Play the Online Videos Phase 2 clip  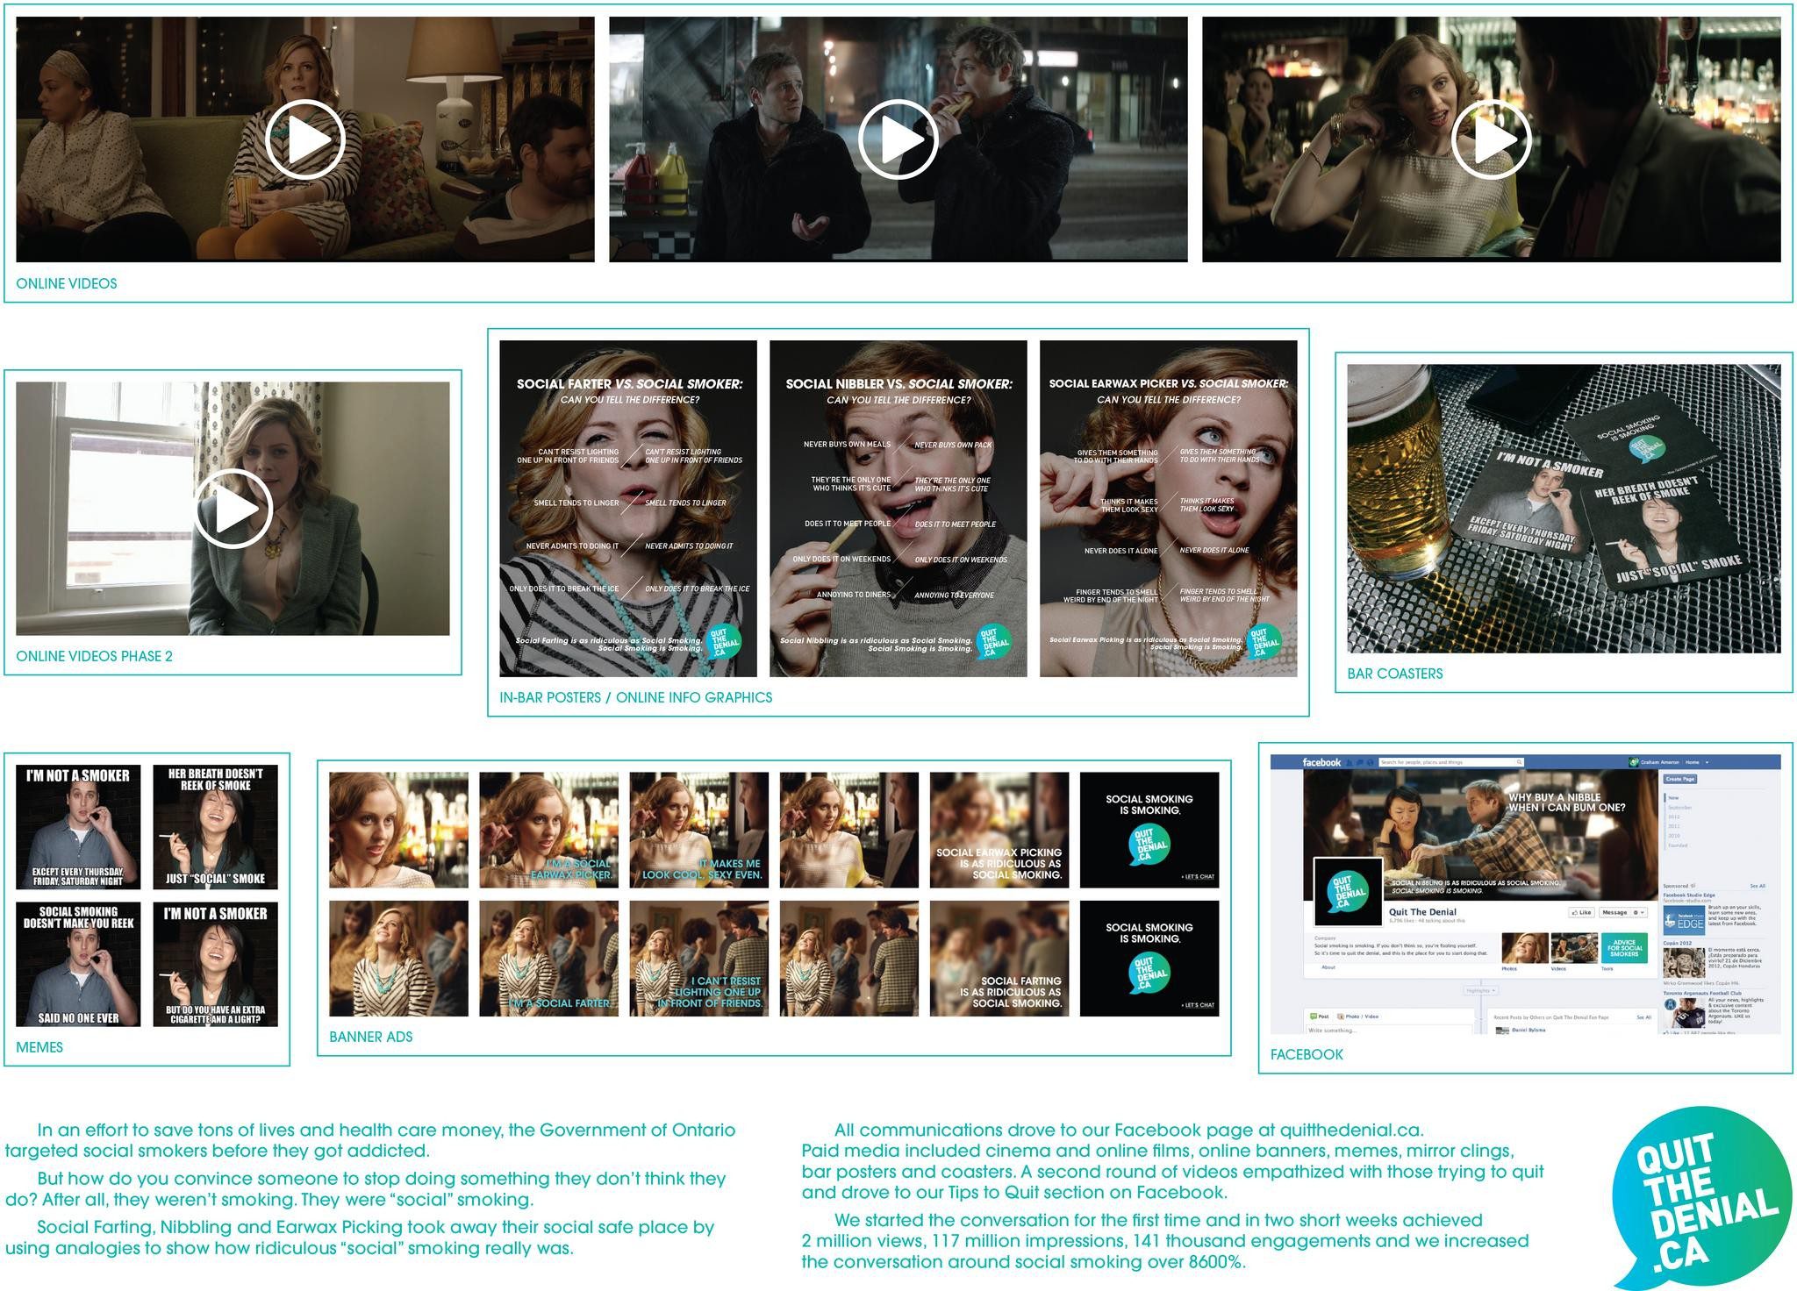pos(233,509)
